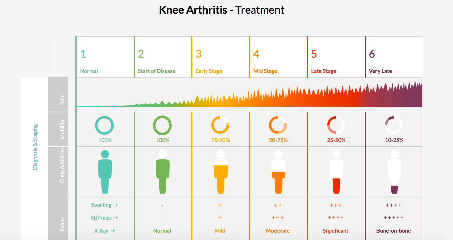
Task: Click the 10-25% mobility donut chart
Action: [x=394, y=125]
